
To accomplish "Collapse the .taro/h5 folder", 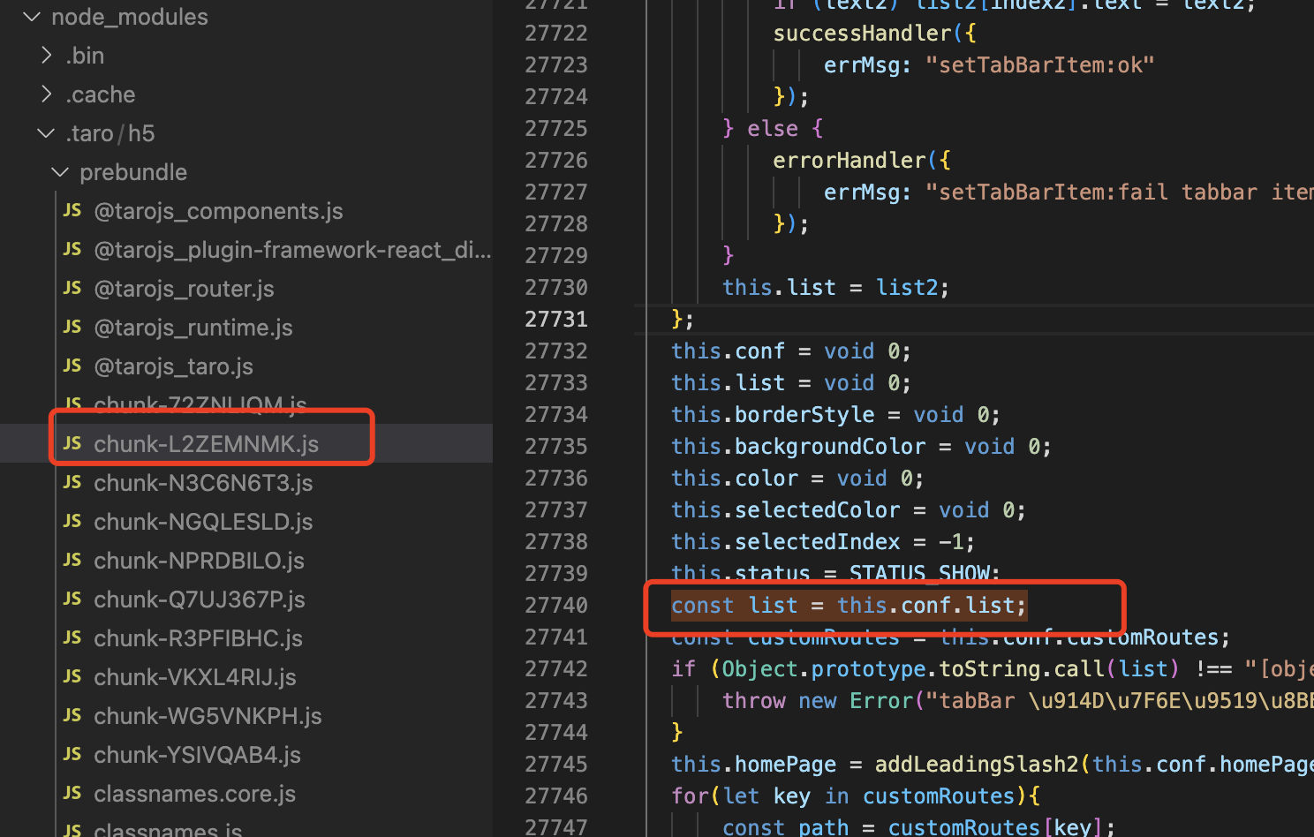I will (x=46, y=133).
